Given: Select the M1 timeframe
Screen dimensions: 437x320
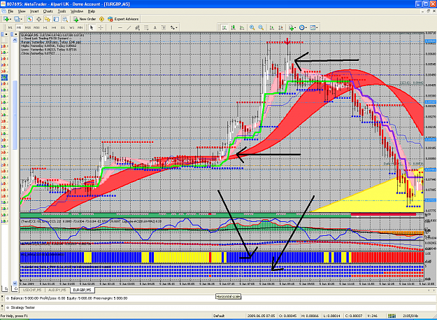Looking at the screenshot, I should coord(10,27).
